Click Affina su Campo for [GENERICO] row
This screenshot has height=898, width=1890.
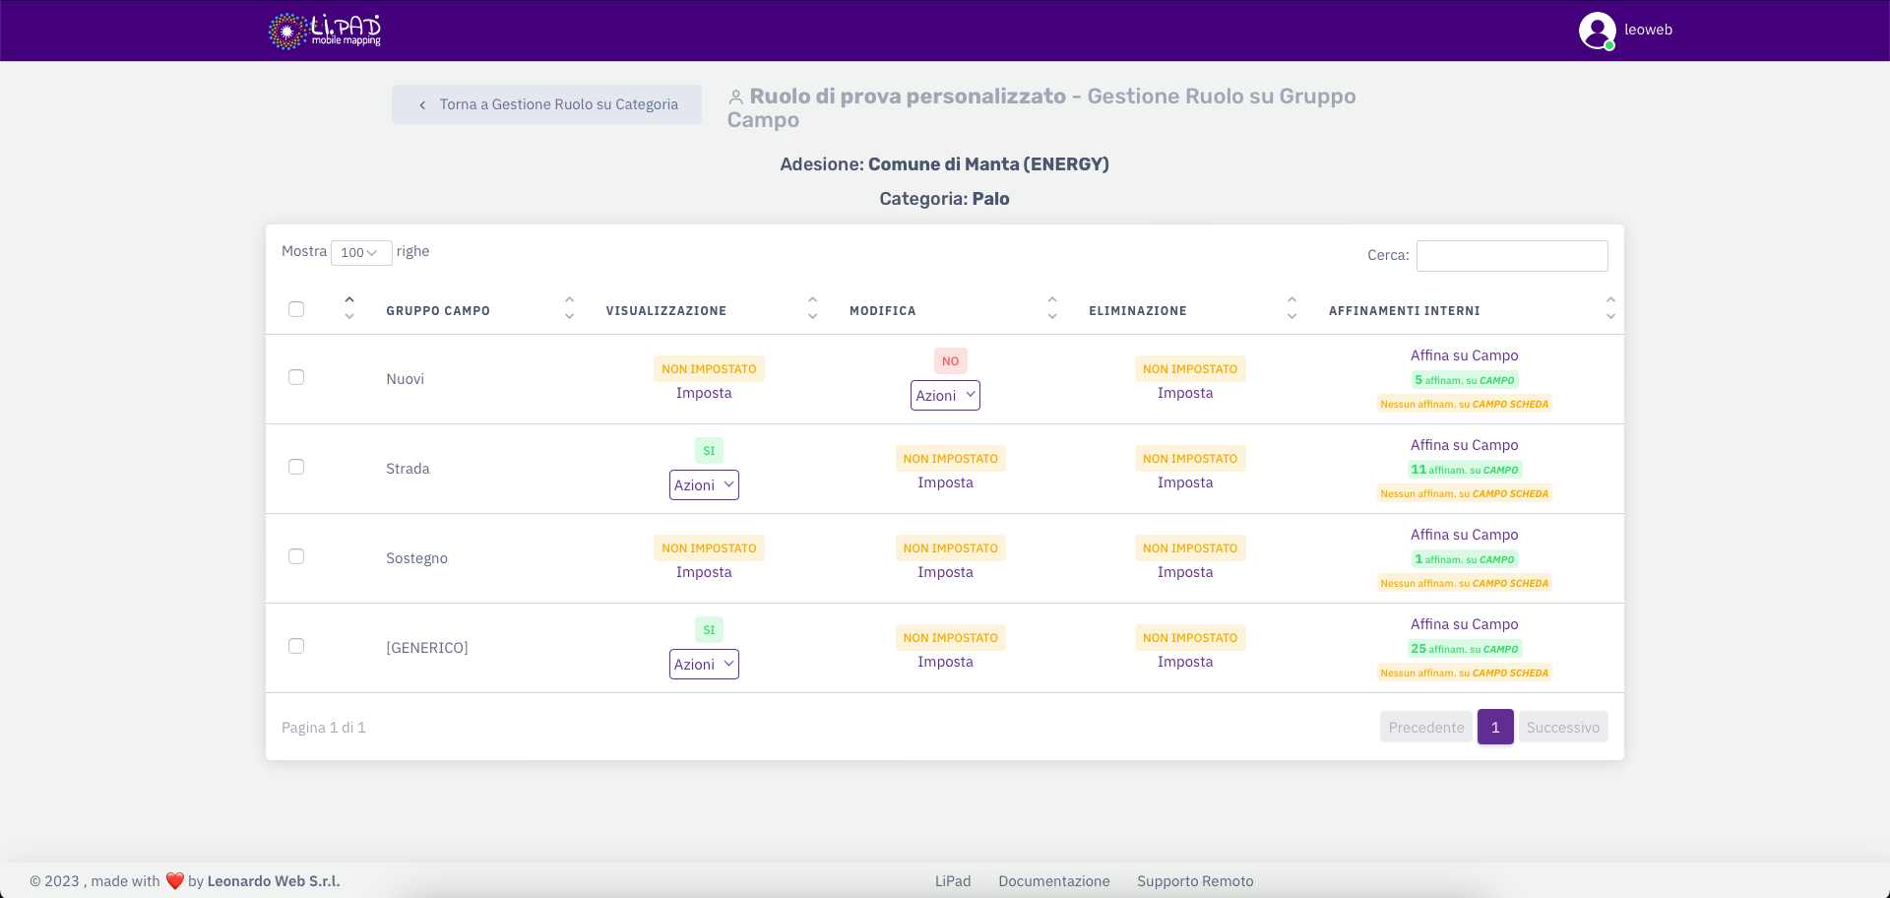click(x=1464, y=624)
